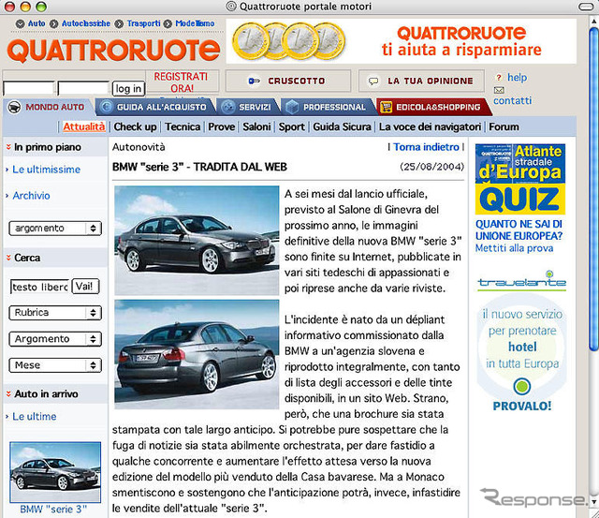The height and width of the screenshot is (518, 599).
Task: Select Prove in the submenu
Action: click(222, 126)
